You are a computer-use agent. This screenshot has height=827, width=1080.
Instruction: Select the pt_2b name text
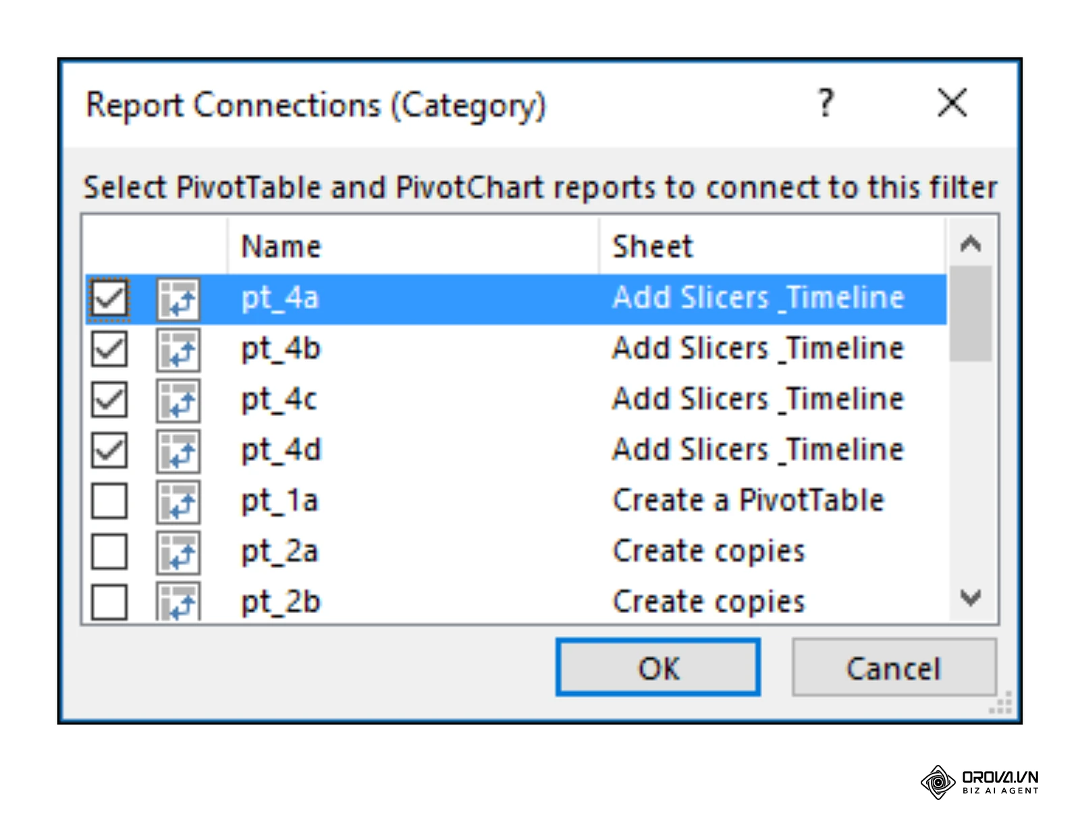pyautogui.click(x=281, y=602)
